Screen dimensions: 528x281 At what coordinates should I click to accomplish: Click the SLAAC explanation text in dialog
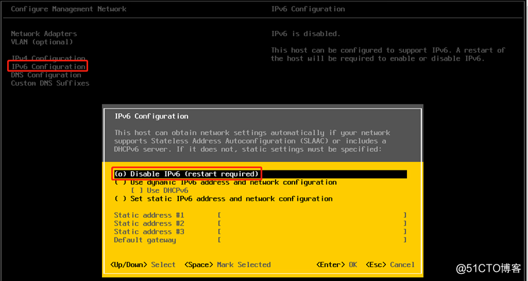tap(252, 141)
